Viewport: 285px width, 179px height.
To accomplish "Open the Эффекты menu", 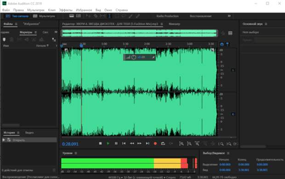I will point(66,10).
